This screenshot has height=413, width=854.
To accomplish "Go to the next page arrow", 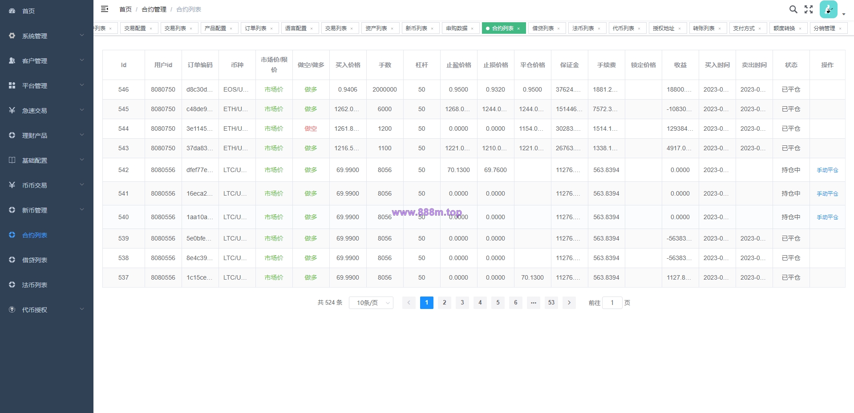I will tap(569, 303).
